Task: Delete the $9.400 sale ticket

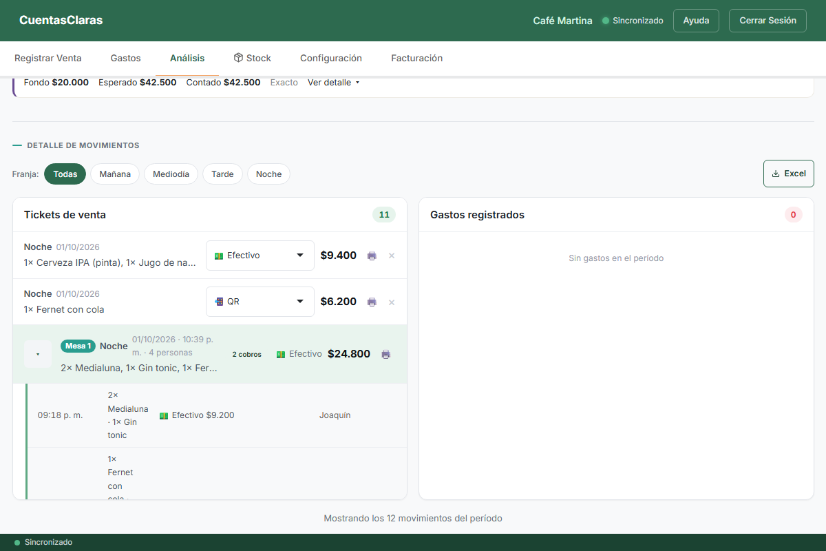Action: tap(392, 256)
